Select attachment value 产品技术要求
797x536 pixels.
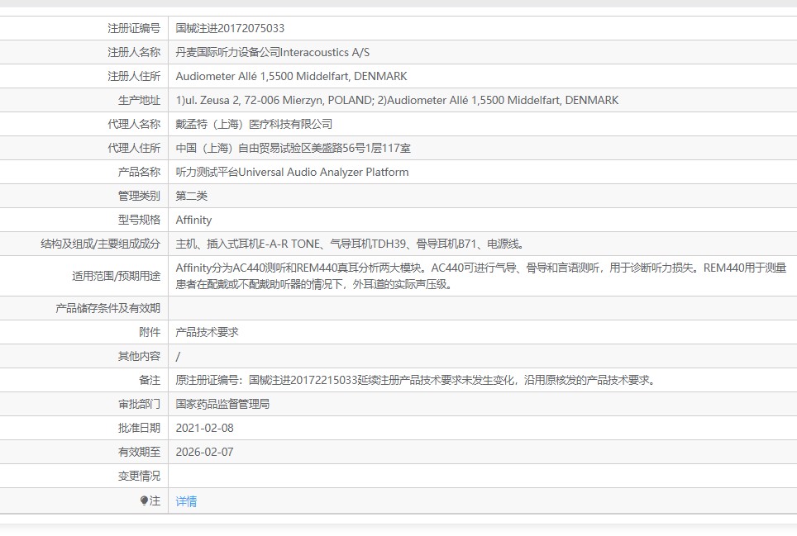207,333
